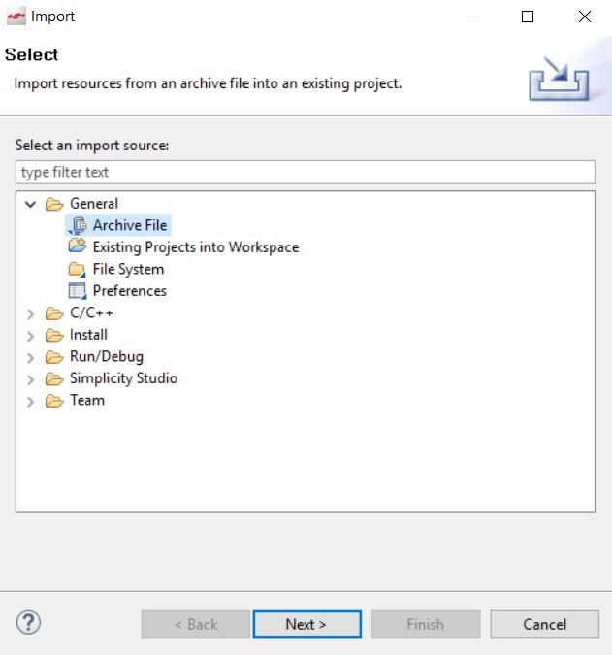Cancel the Import dialog
Screen dimensions: 612x655
545,624
